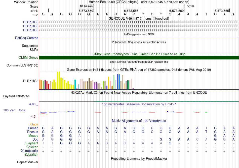Open the Multiz Alignments of 100 Vertebrates title

pyautogui.click(x=139, y=121)
